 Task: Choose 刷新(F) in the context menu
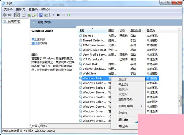point(128,113)
